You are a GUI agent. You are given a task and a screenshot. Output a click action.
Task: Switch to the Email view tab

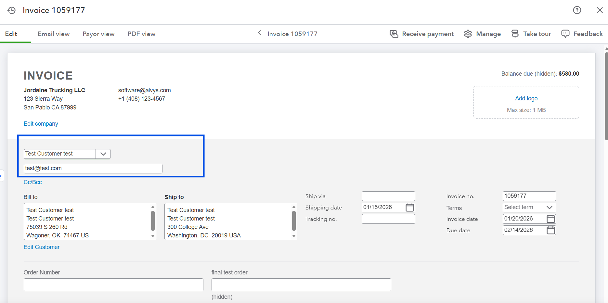point(54,34)
